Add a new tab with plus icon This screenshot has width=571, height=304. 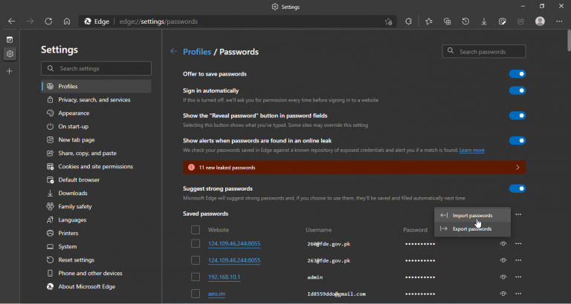pyautogui.click(x=10, y=71)
